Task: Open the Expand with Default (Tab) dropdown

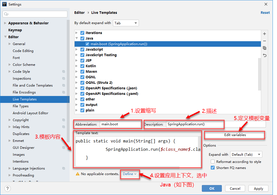Action: 246,155
